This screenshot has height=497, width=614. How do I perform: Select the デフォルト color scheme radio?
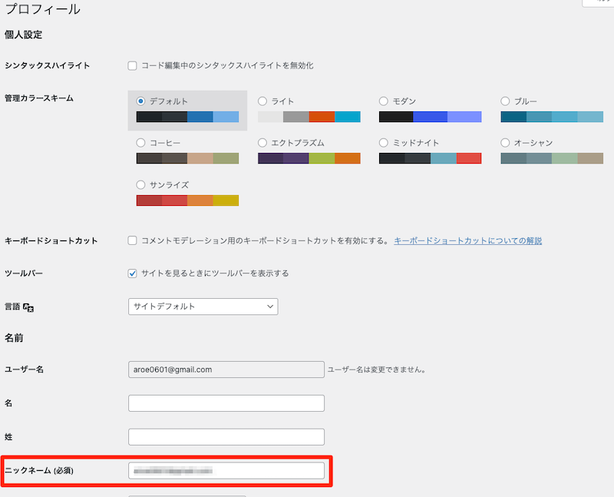(140, 101)
